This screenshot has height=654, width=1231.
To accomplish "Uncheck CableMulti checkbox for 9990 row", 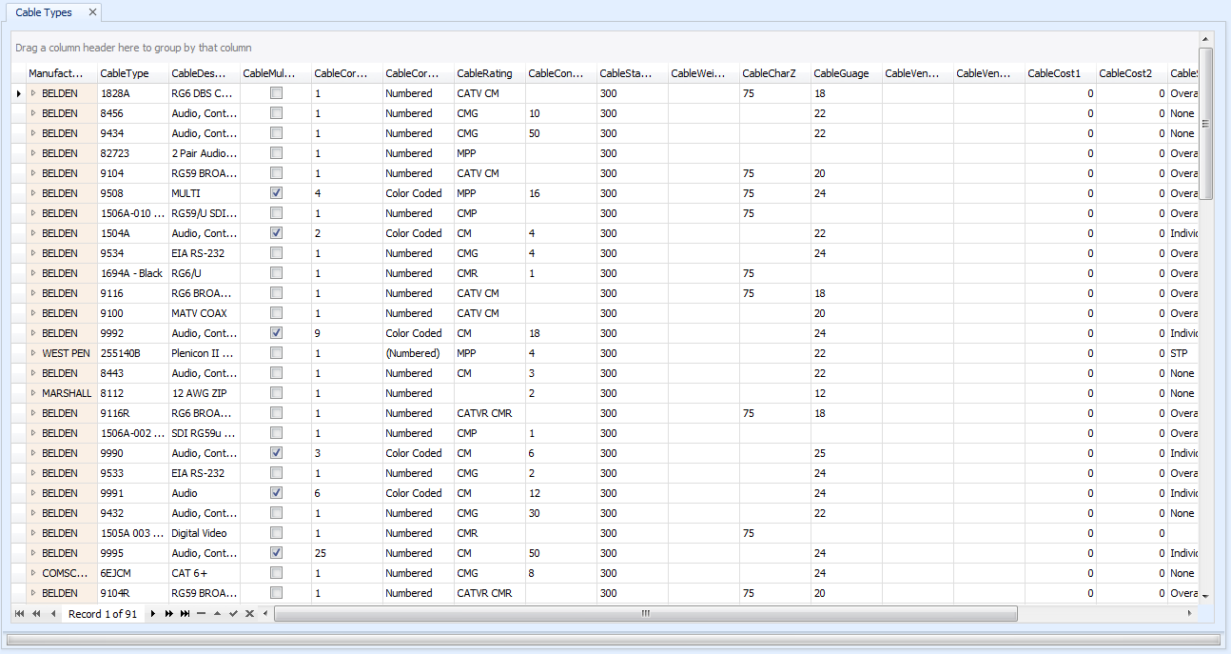I will [x=276, y=453].
